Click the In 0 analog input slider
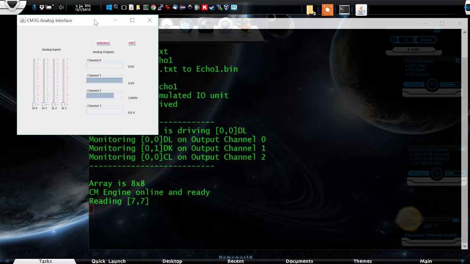This screenshot has width=470, height=264. pyautogui.click(x=34, y=104)
